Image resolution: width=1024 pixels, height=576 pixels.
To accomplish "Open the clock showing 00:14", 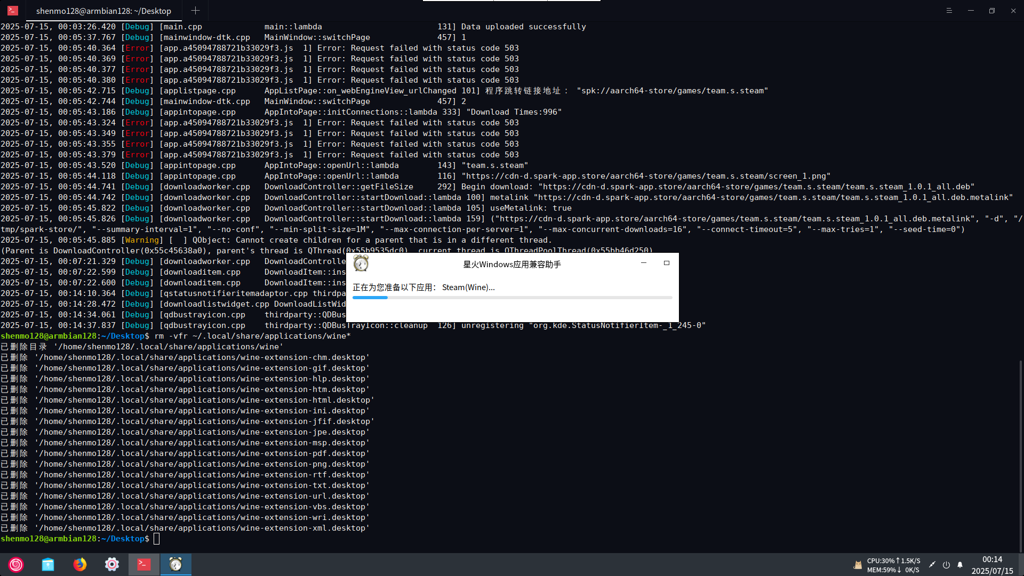I will 992,559.
